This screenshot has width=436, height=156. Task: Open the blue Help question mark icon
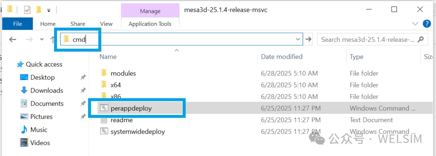pos(427,24)
